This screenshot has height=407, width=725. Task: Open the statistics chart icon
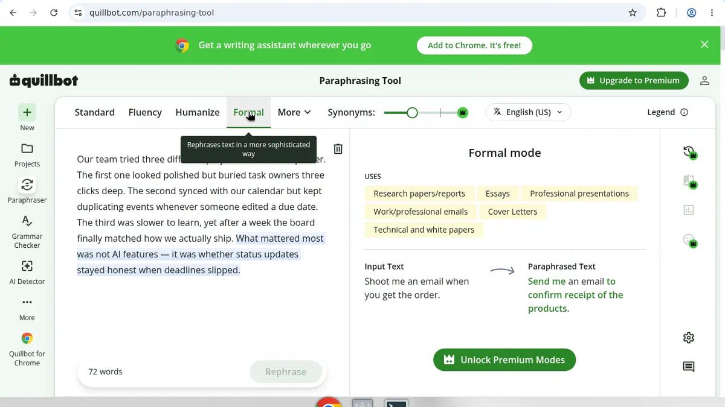pos(689,210)
